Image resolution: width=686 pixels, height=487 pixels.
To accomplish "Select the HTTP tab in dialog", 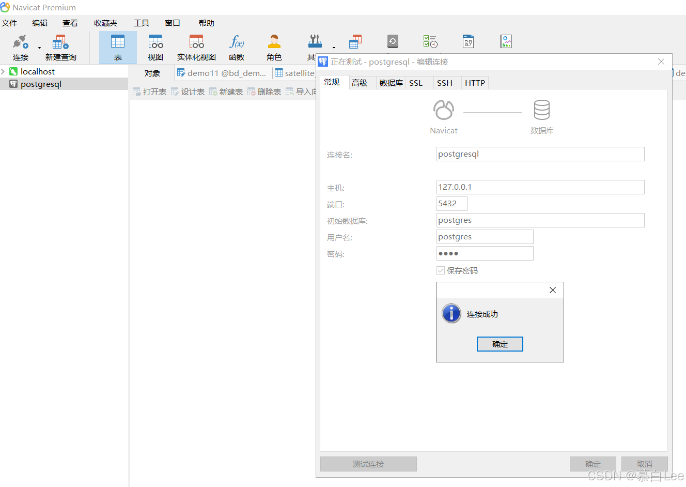I will pos(475,83).
